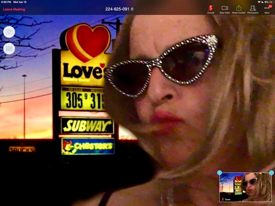Tap the battery indicator in the status bar
This screenshot has width=275, height=206.
(272, 2)
